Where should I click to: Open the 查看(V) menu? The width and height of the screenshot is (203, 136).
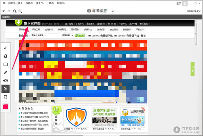click(x=40, y=3)
